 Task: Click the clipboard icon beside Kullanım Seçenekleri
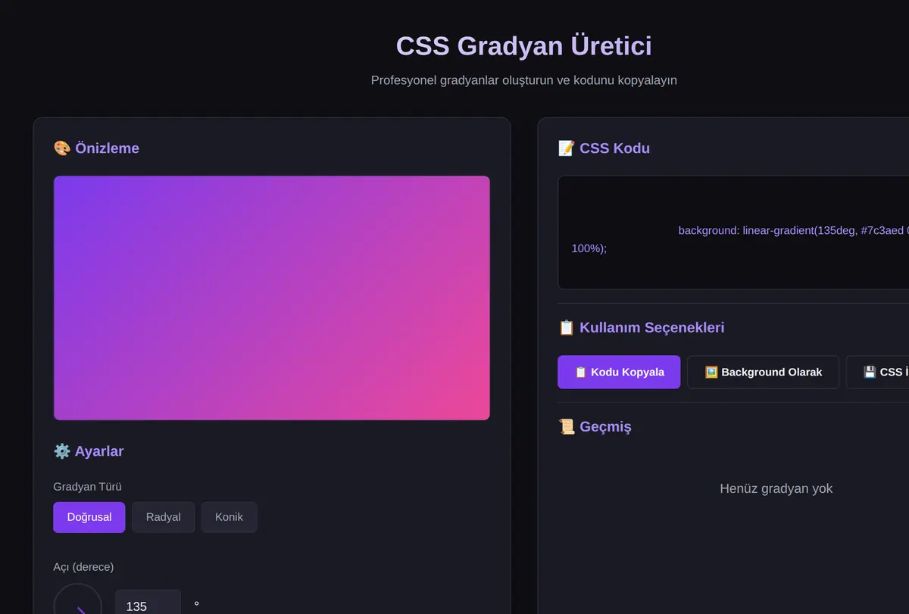coord(566,327)
